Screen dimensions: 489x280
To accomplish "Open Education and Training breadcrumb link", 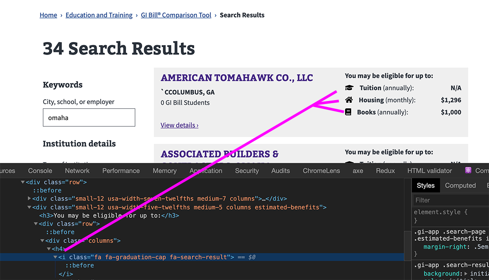I will (x=99, y=15).
